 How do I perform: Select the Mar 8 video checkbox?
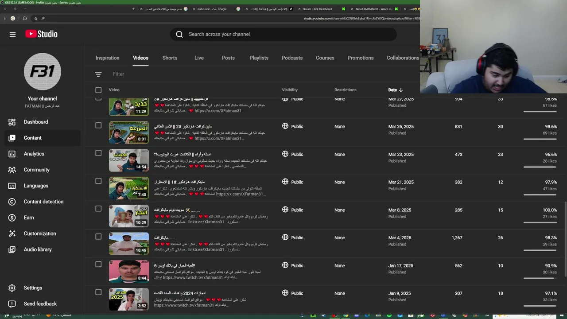98,209
